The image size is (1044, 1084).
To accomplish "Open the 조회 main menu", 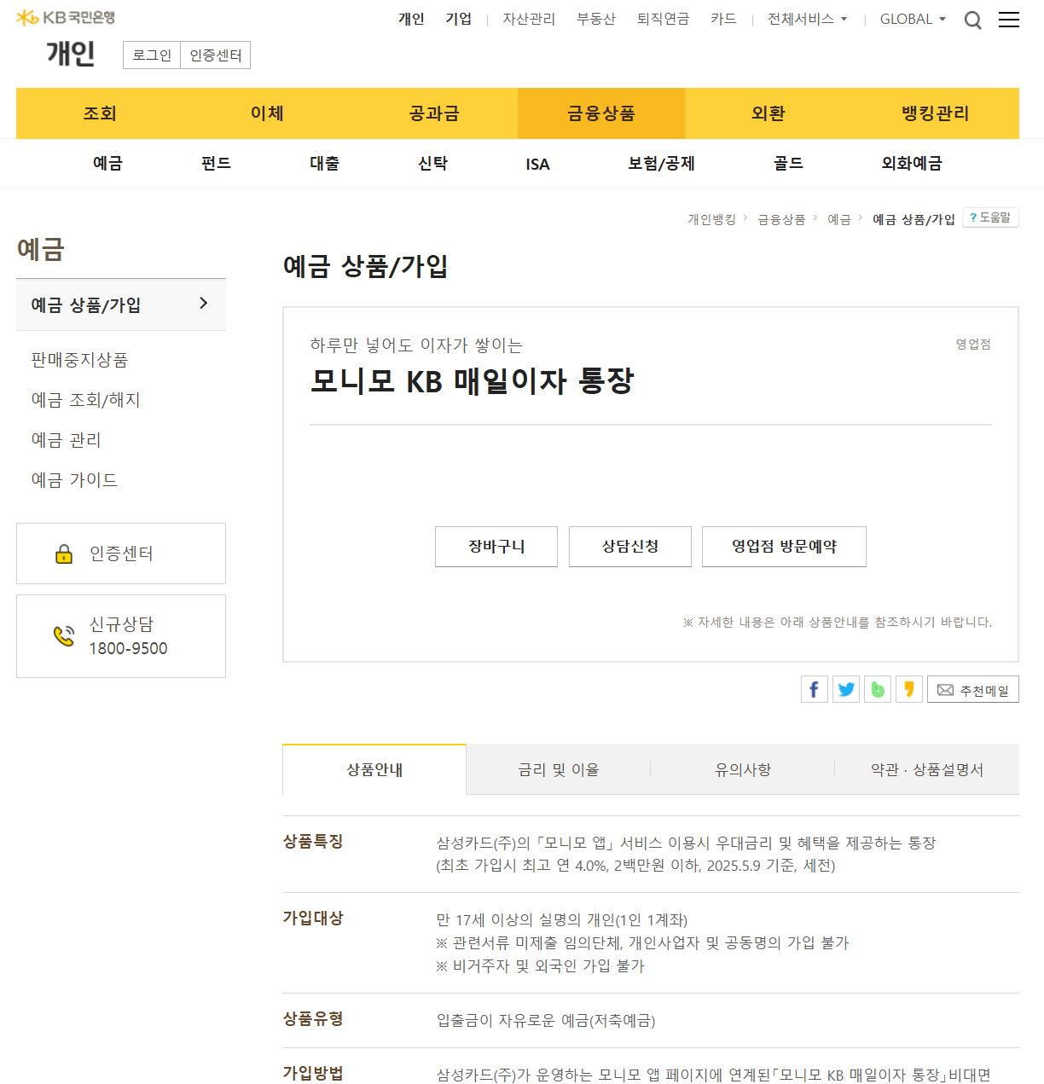I will coord(100,113).
